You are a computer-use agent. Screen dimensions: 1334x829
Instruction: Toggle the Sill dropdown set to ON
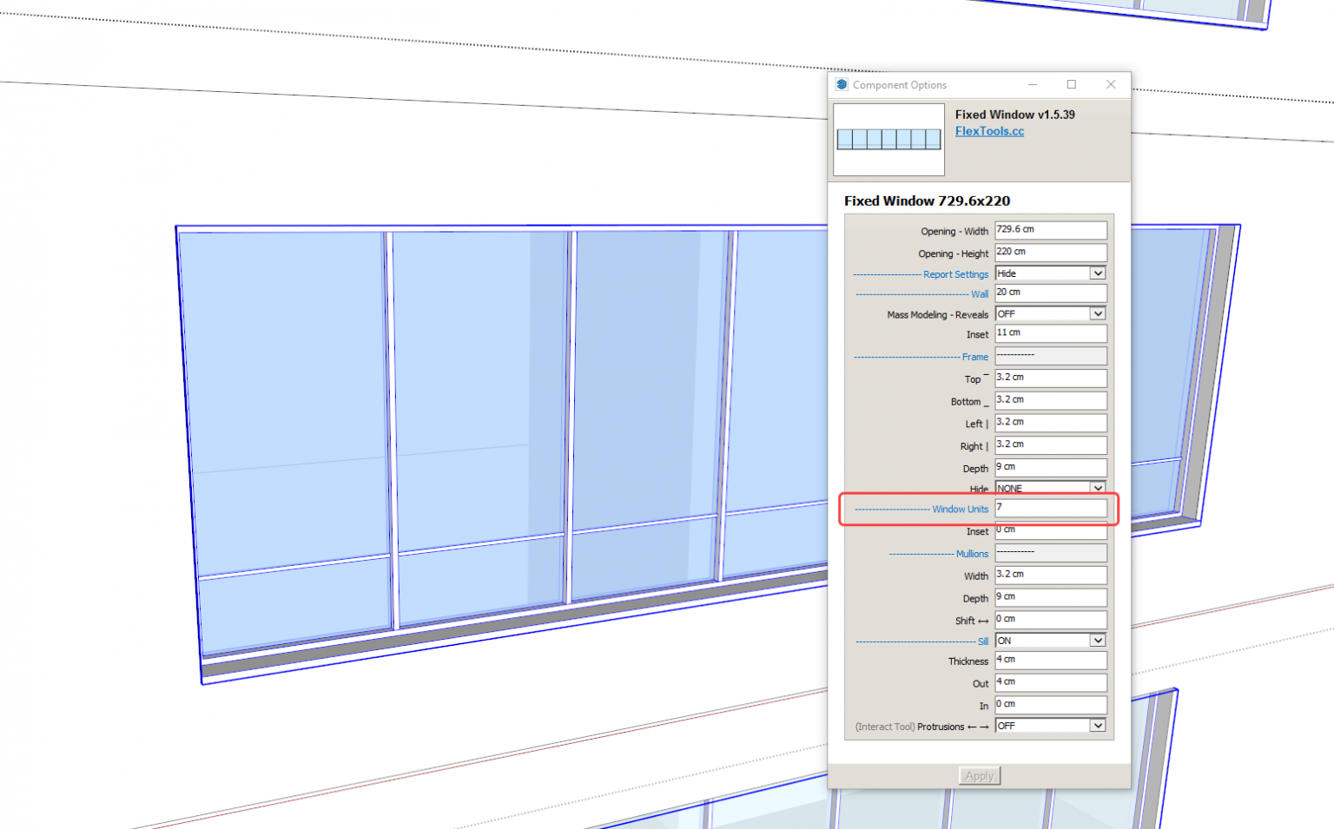coord(1050,641)
